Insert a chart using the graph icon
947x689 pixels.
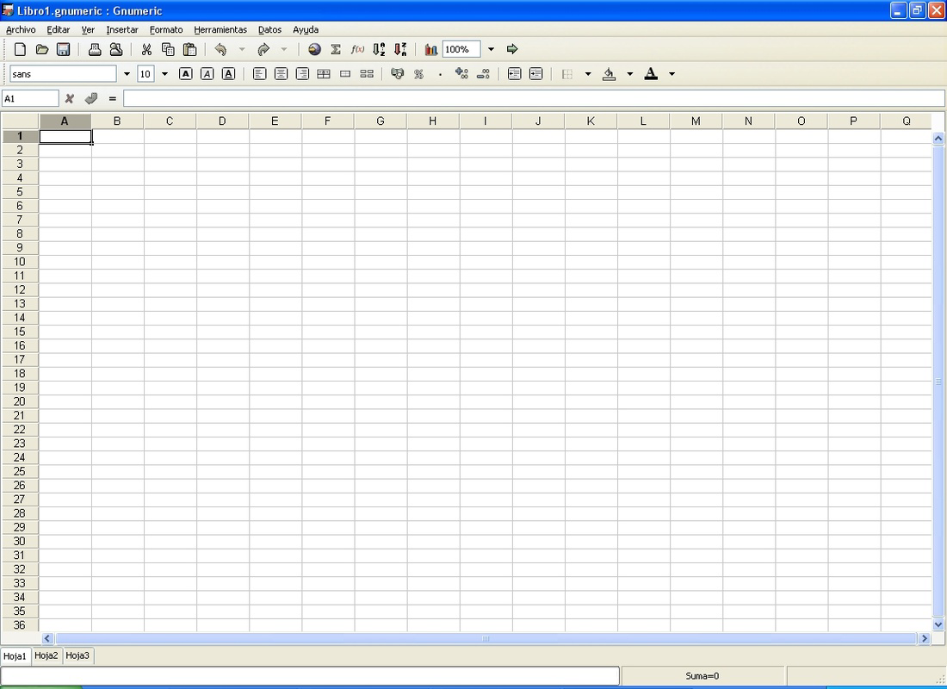430,49
